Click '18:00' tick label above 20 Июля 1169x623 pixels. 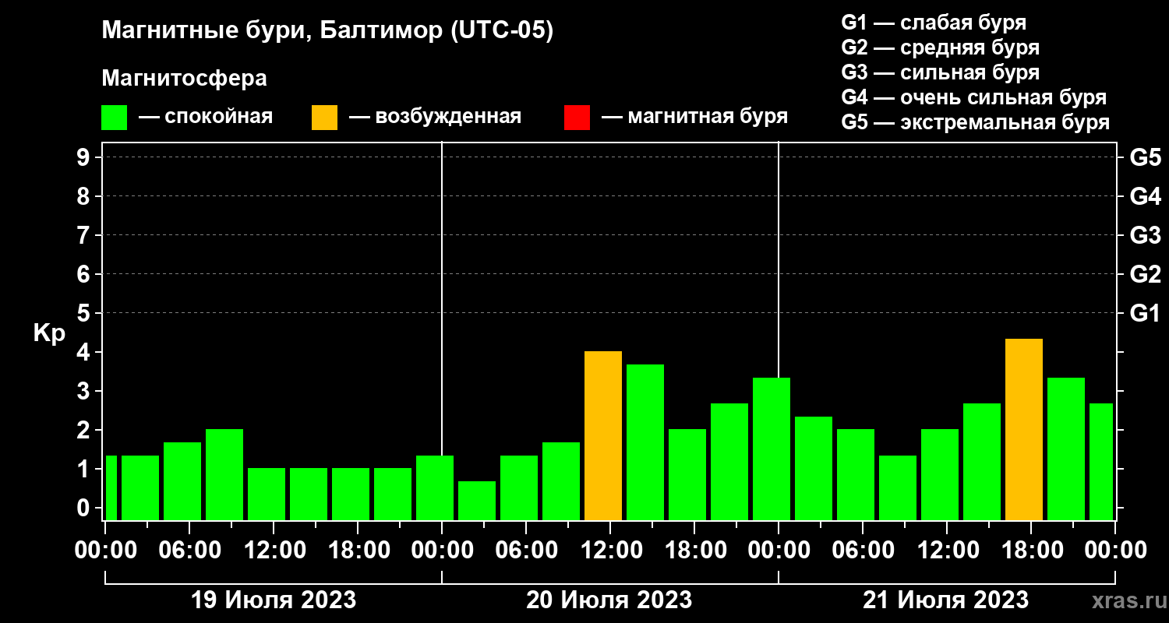[x=694, y=551]
